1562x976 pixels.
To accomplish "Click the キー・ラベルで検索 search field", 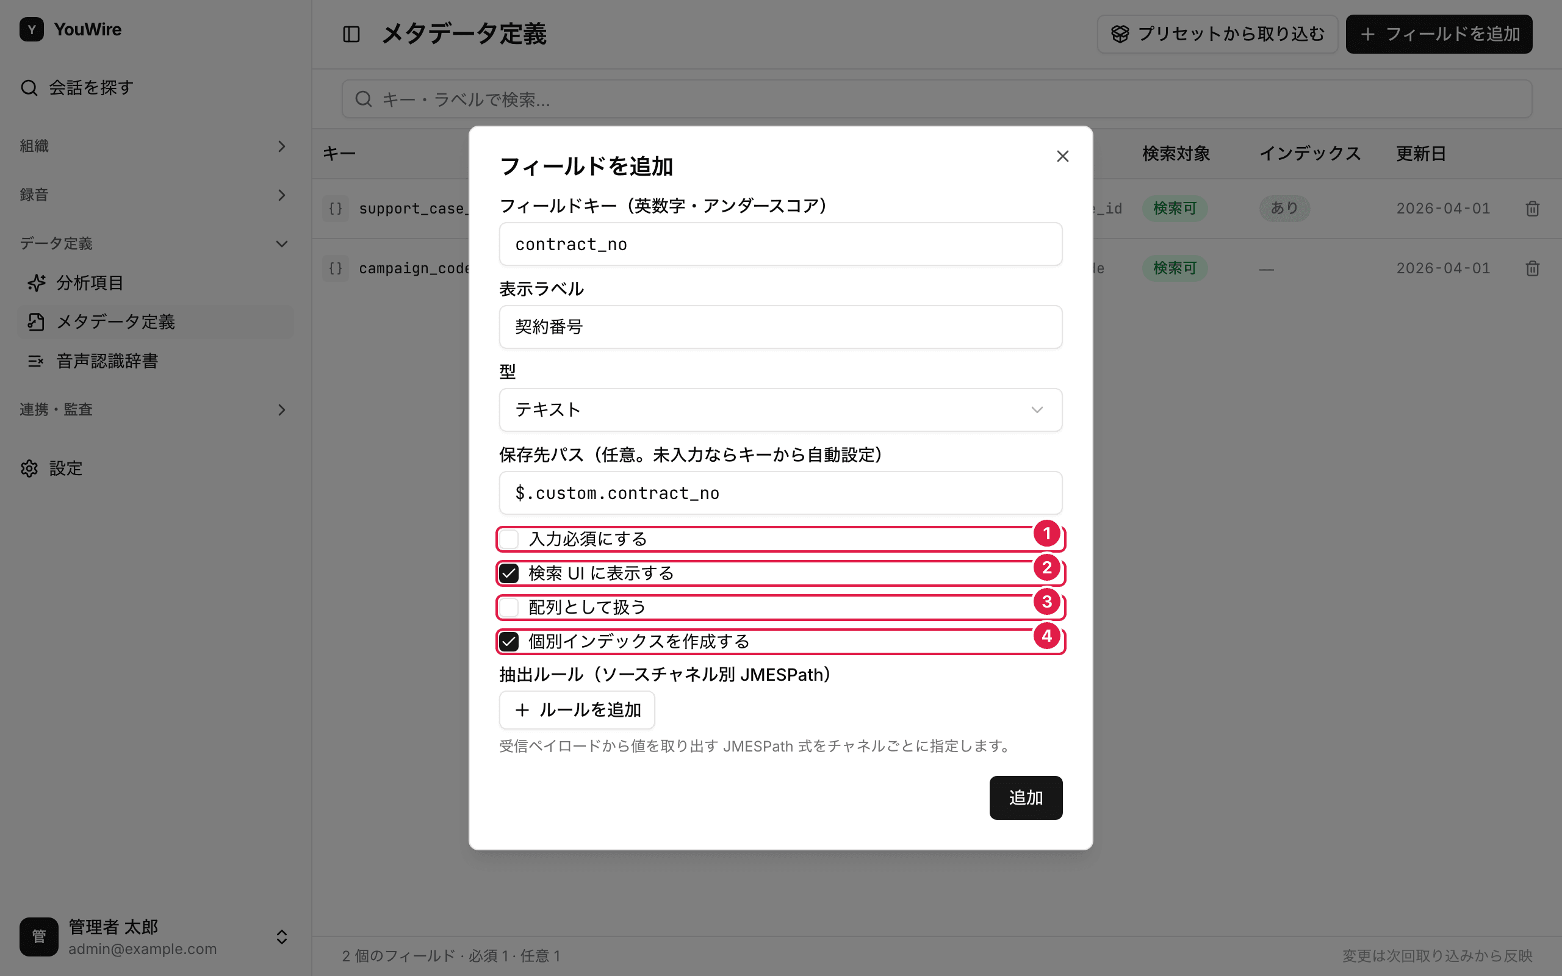I will [x=937, y=99].
